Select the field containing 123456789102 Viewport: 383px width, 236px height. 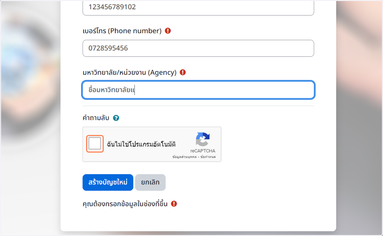click(x=198, y=7)
